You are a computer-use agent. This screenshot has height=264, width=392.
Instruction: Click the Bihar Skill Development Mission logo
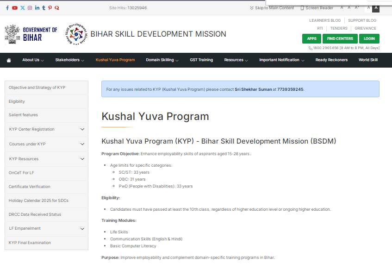coord(75,34)
